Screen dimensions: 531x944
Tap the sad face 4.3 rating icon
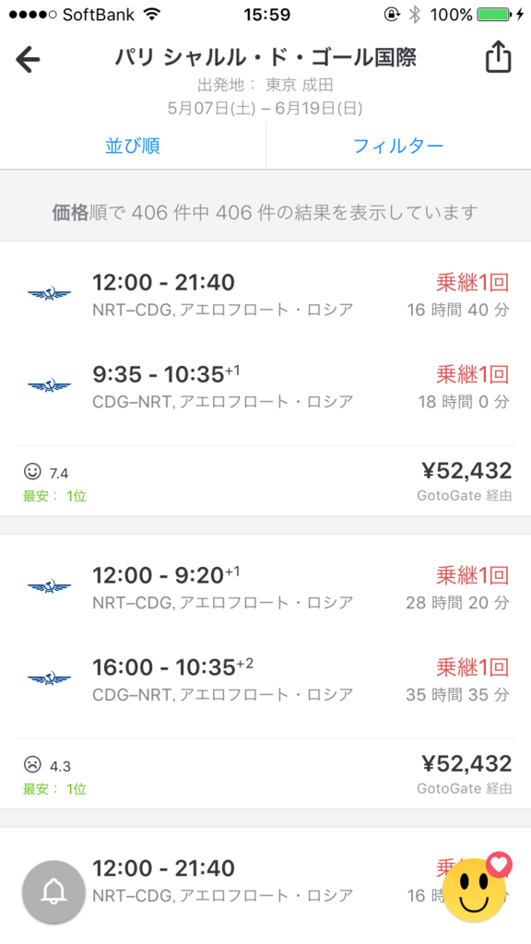click(32, 764)
